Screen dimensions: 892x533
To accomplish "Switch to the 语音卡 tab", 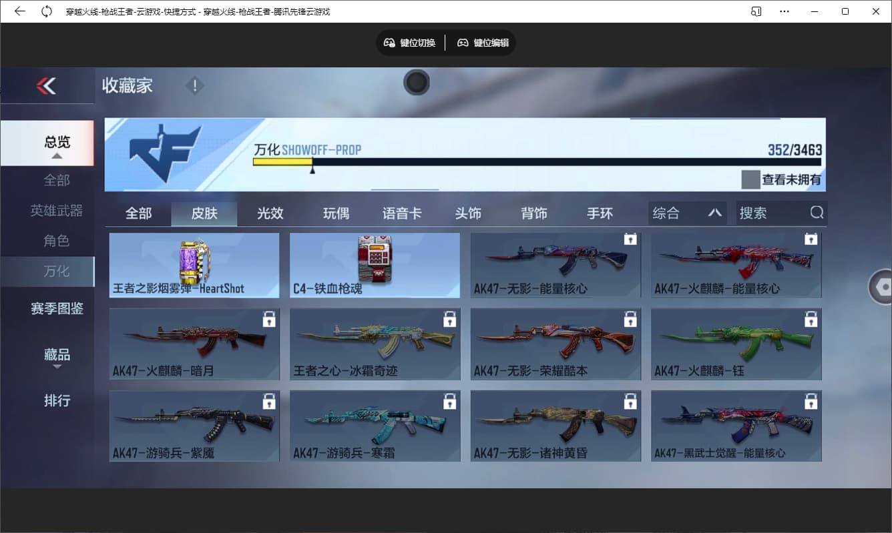I will point(402,213).
